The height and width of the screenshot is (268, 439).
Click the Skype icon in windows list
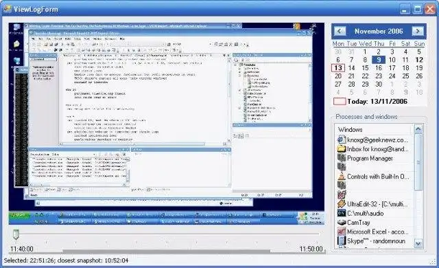click(x=342, y=241)
